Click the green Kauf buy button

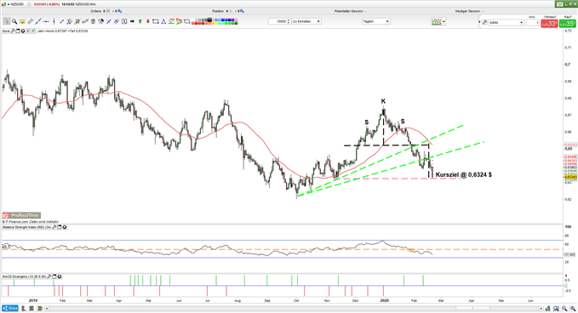click(568, 24)
